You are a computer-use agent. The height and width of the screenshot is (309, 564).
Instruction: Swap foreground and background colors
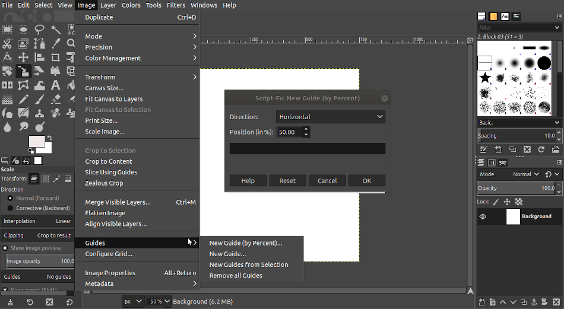click(x=50, y=138)
